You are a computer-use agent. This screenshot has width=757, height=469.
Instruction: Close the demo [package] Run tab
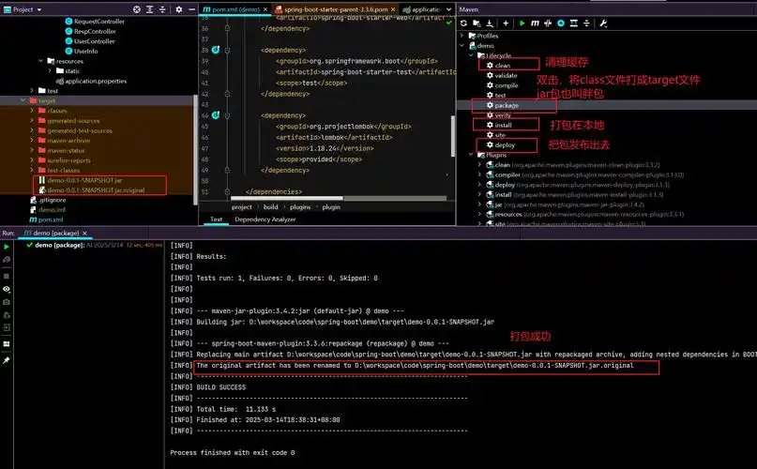click(84, 233)
